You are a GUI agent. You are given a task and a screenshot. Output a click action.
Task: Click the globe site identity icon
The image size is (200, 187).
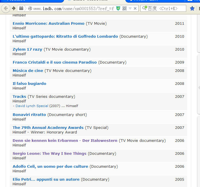(30, 8)
